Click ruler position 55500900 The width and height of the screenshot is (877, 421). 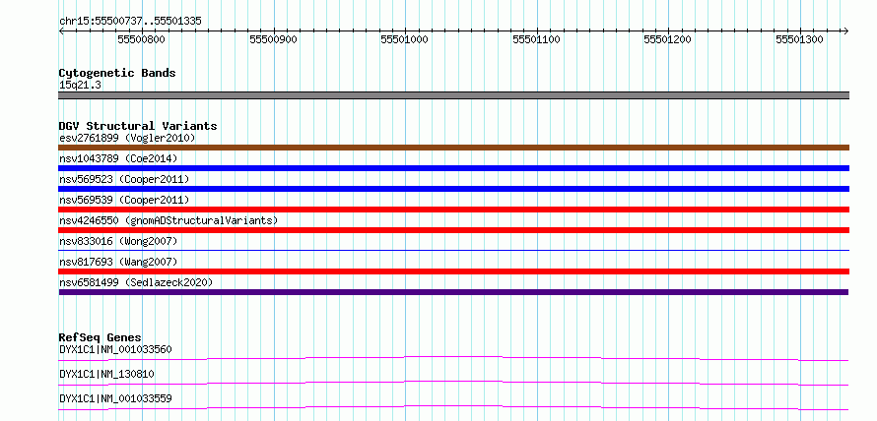274,39
